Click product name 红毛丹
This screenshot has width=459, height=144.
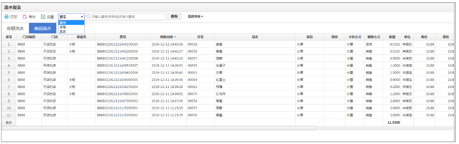coord(221,94)
